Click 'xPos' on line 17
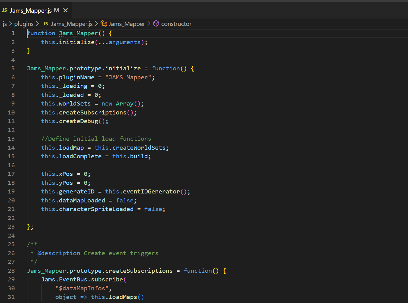Viewport: 408px width, 303px height. click(66, 174)
